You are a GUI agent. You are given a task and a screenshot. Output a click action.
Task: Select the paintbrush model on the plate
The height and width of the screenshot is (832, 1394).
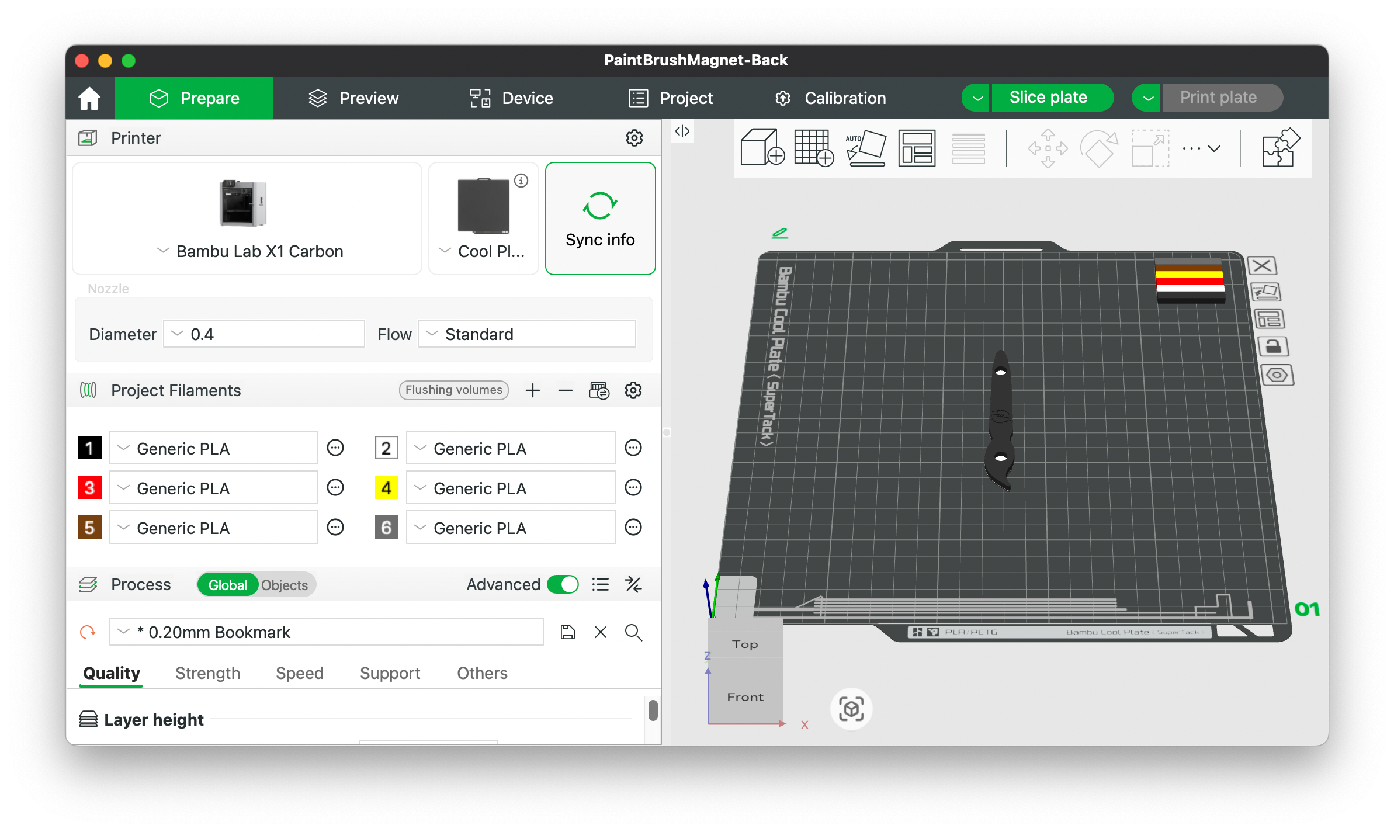point(1000,421)
